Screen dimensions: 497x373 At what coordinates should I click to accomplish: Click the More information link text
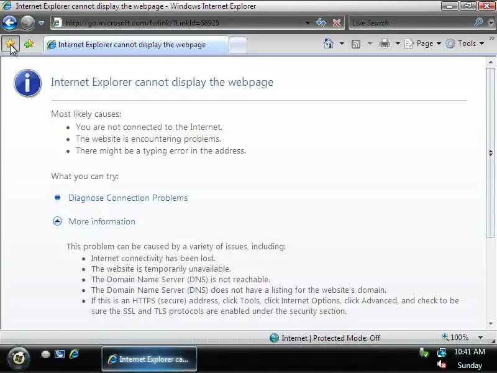pos(102,221)
